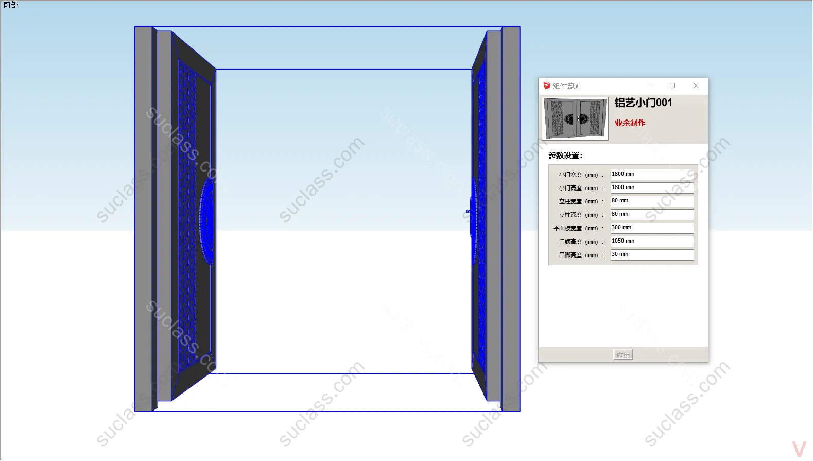Click the red 业余制作 text
Image resolution: width=813 pixels, height=461 pixels.
pos(630,123)
